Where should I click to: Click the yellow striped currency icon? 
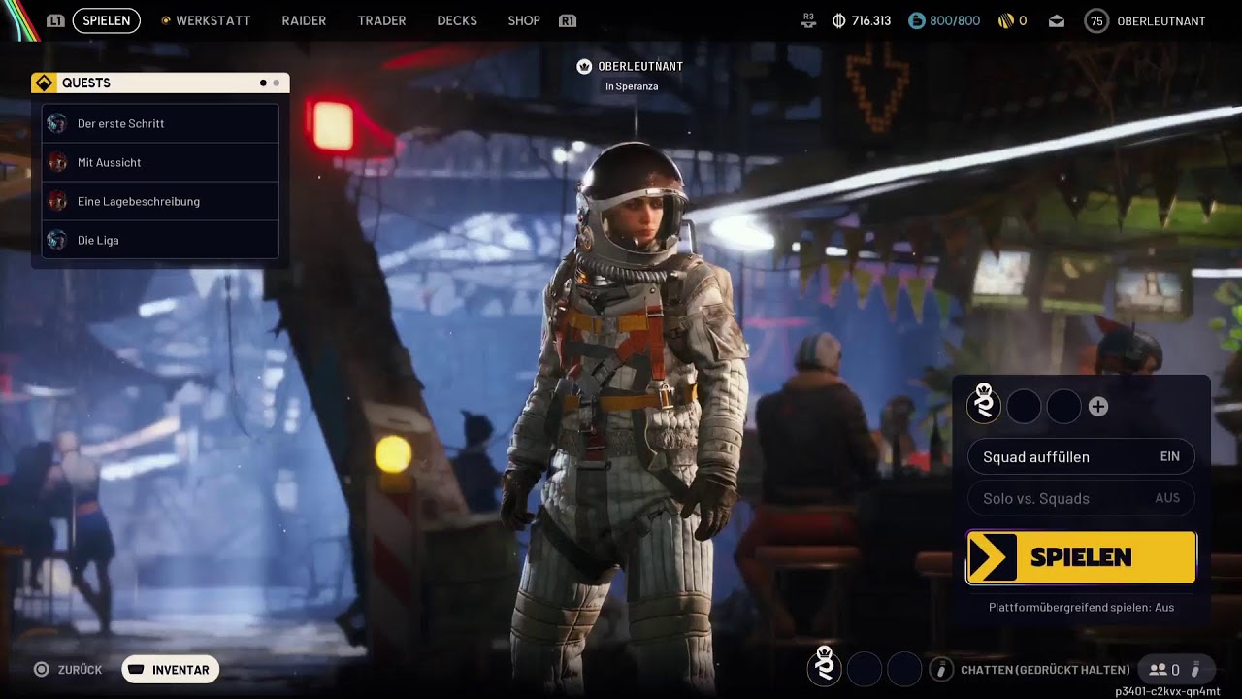tap(1005, 20)
